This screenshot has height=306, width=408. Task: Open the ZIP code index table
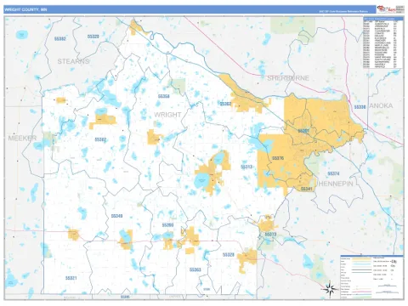383,42
